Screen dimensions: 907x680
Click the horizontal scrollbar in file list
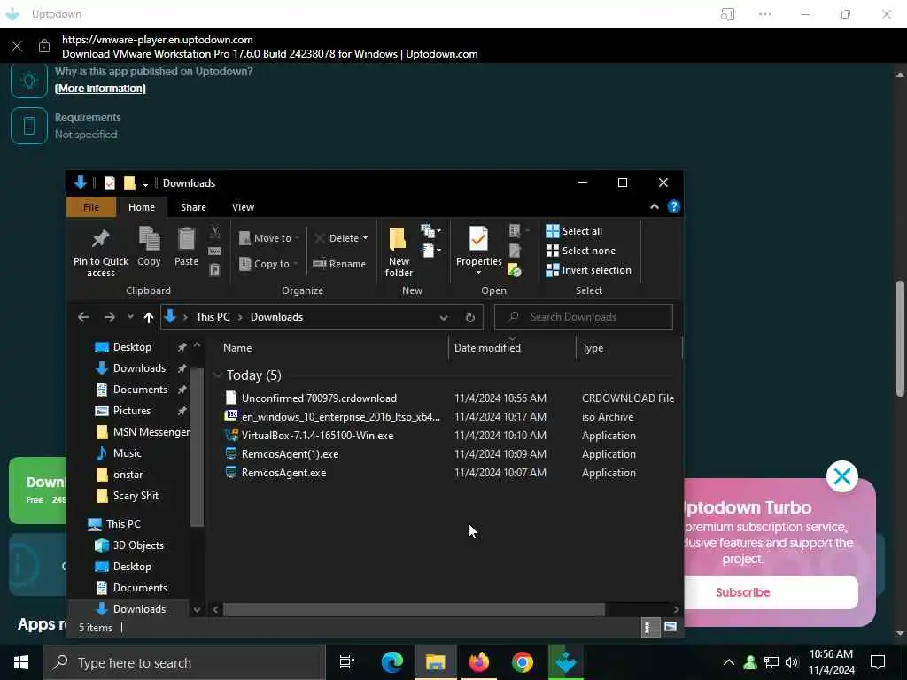click(x=414, y=609)
